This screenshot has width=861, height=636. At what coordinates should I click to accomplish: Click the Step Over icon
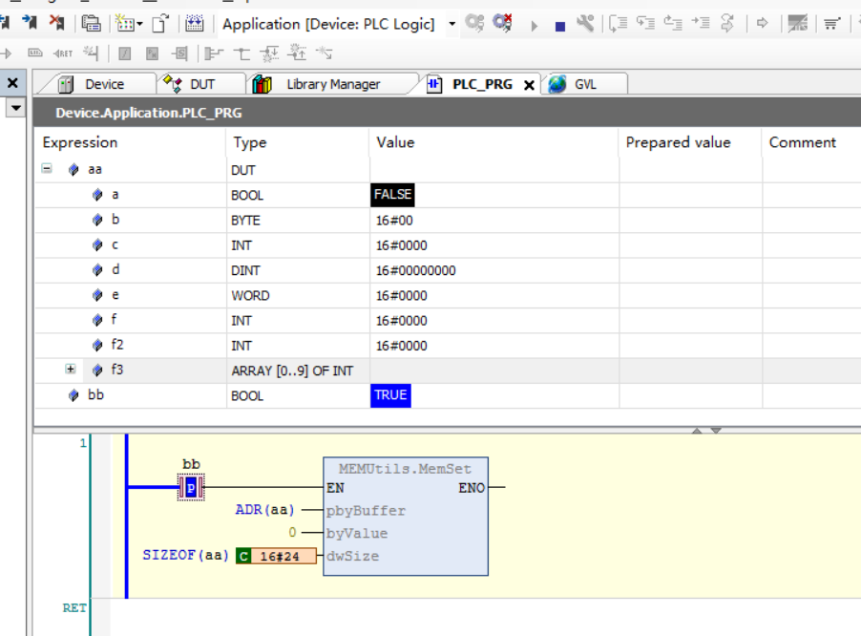click(x=618, y=23)
